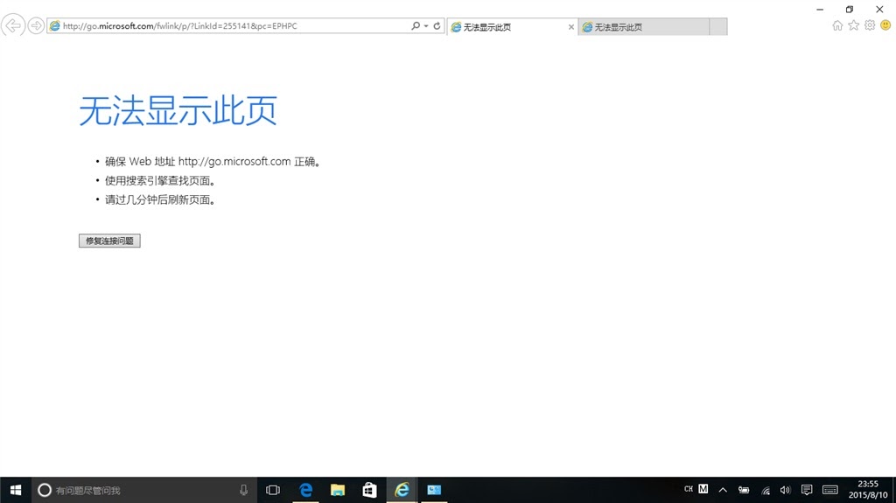Click the Internet Explorer taskbar icon

402,490
